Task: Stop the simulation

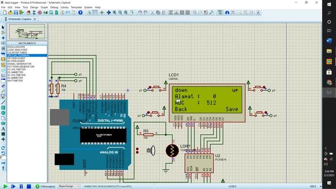Action: [29, 186]
